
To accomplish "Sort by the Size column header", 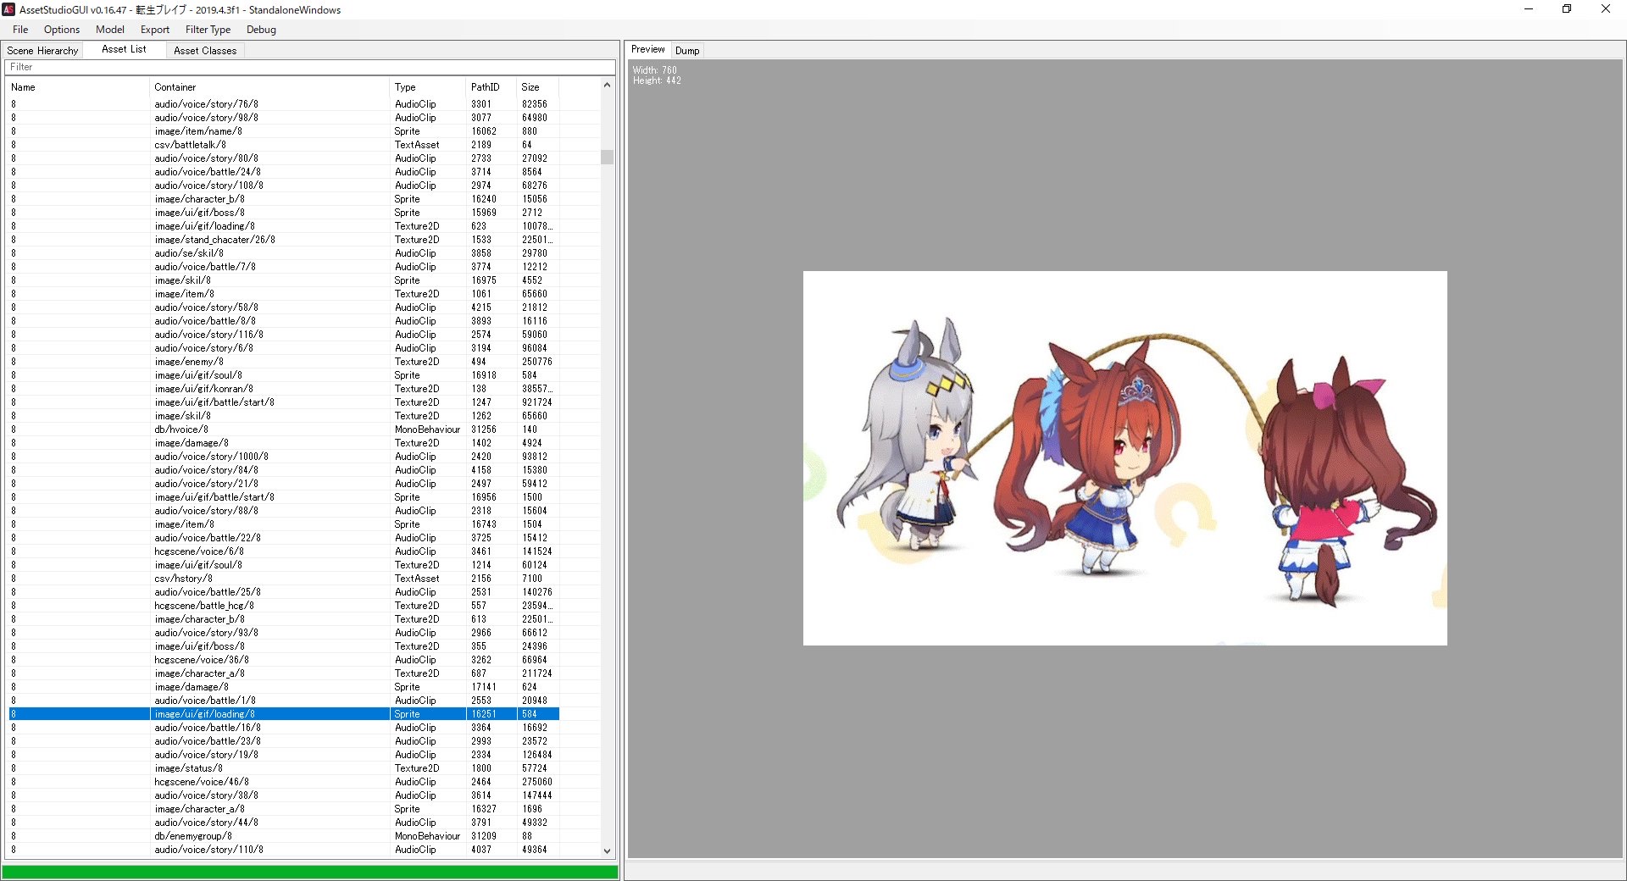I will click(538, 87).
